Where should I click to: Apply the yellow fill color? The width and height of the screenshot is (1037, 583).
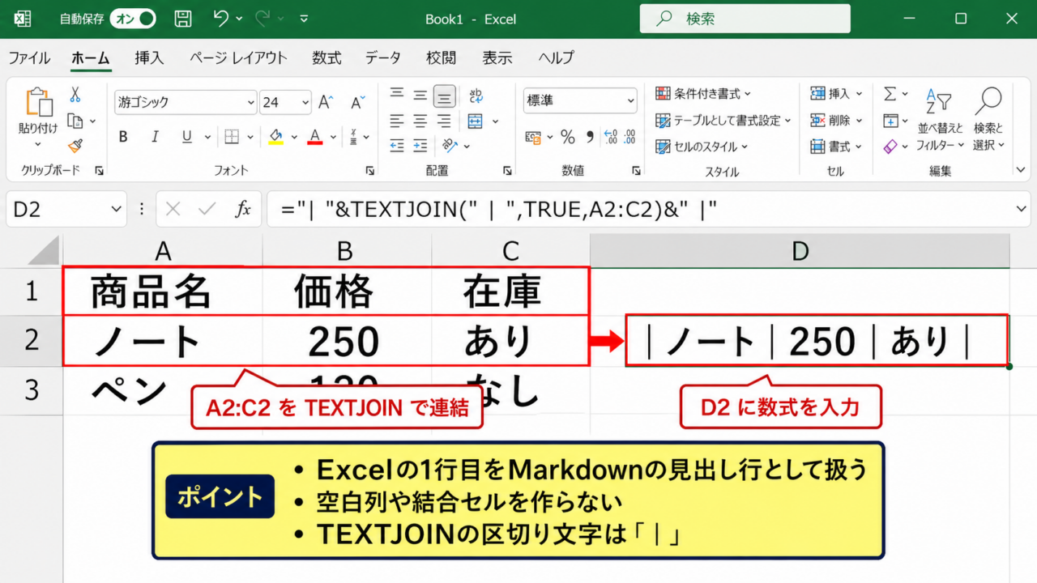275,137
